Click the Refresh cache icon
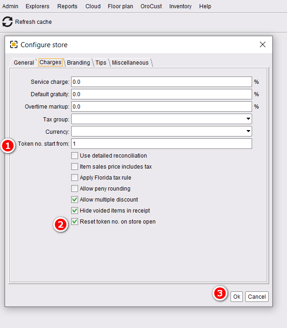 (7, 22)
